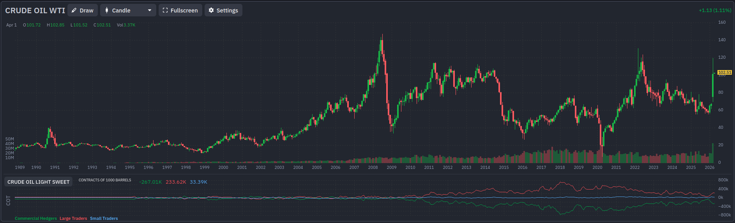Click the commercial hedgers value -267.01K
Image resolution: width=735 pixels, height=223 pixels.
click(x=150, y=182)
